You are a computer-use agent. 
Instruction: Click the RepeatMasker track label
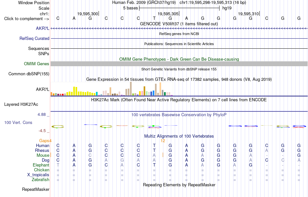[x=36, y=189]
